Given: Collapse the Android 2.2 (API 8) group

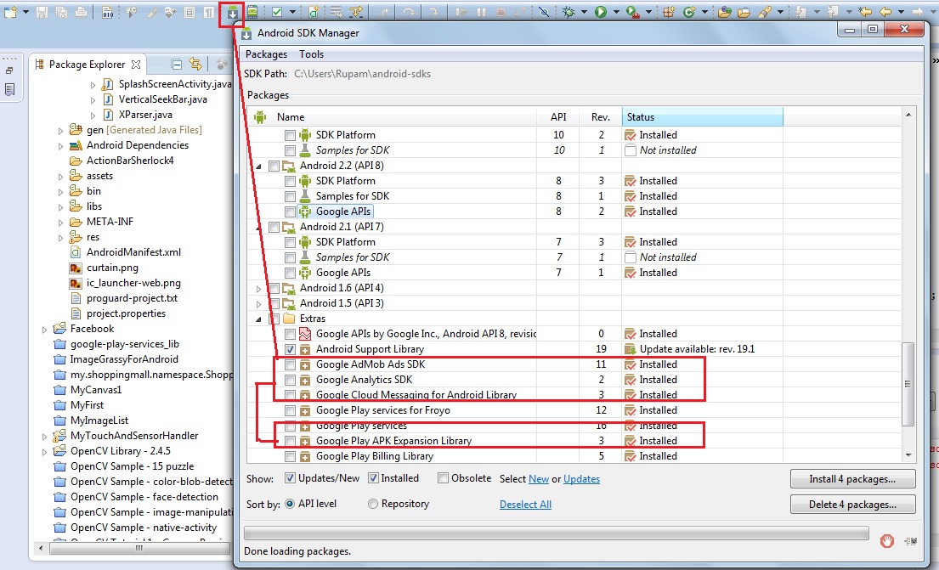Looking at the screenshot, I should coord(258,166).
